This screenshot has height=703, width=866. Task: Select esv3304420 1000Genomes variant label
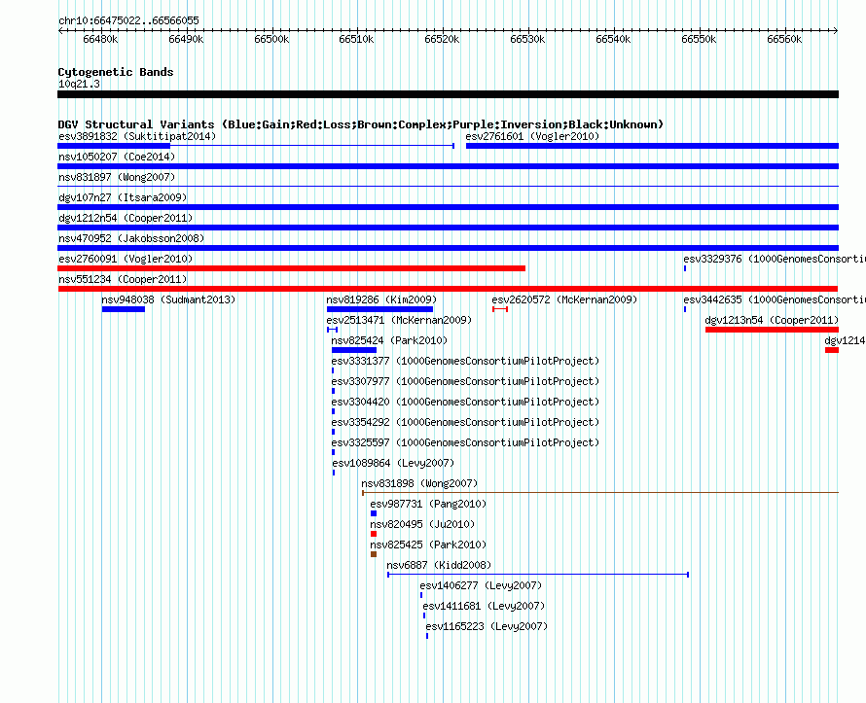click(x=465, y=402)
